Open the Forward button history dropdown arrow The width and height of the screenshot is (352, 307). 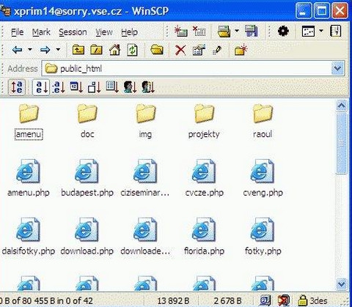pos(58,50)
